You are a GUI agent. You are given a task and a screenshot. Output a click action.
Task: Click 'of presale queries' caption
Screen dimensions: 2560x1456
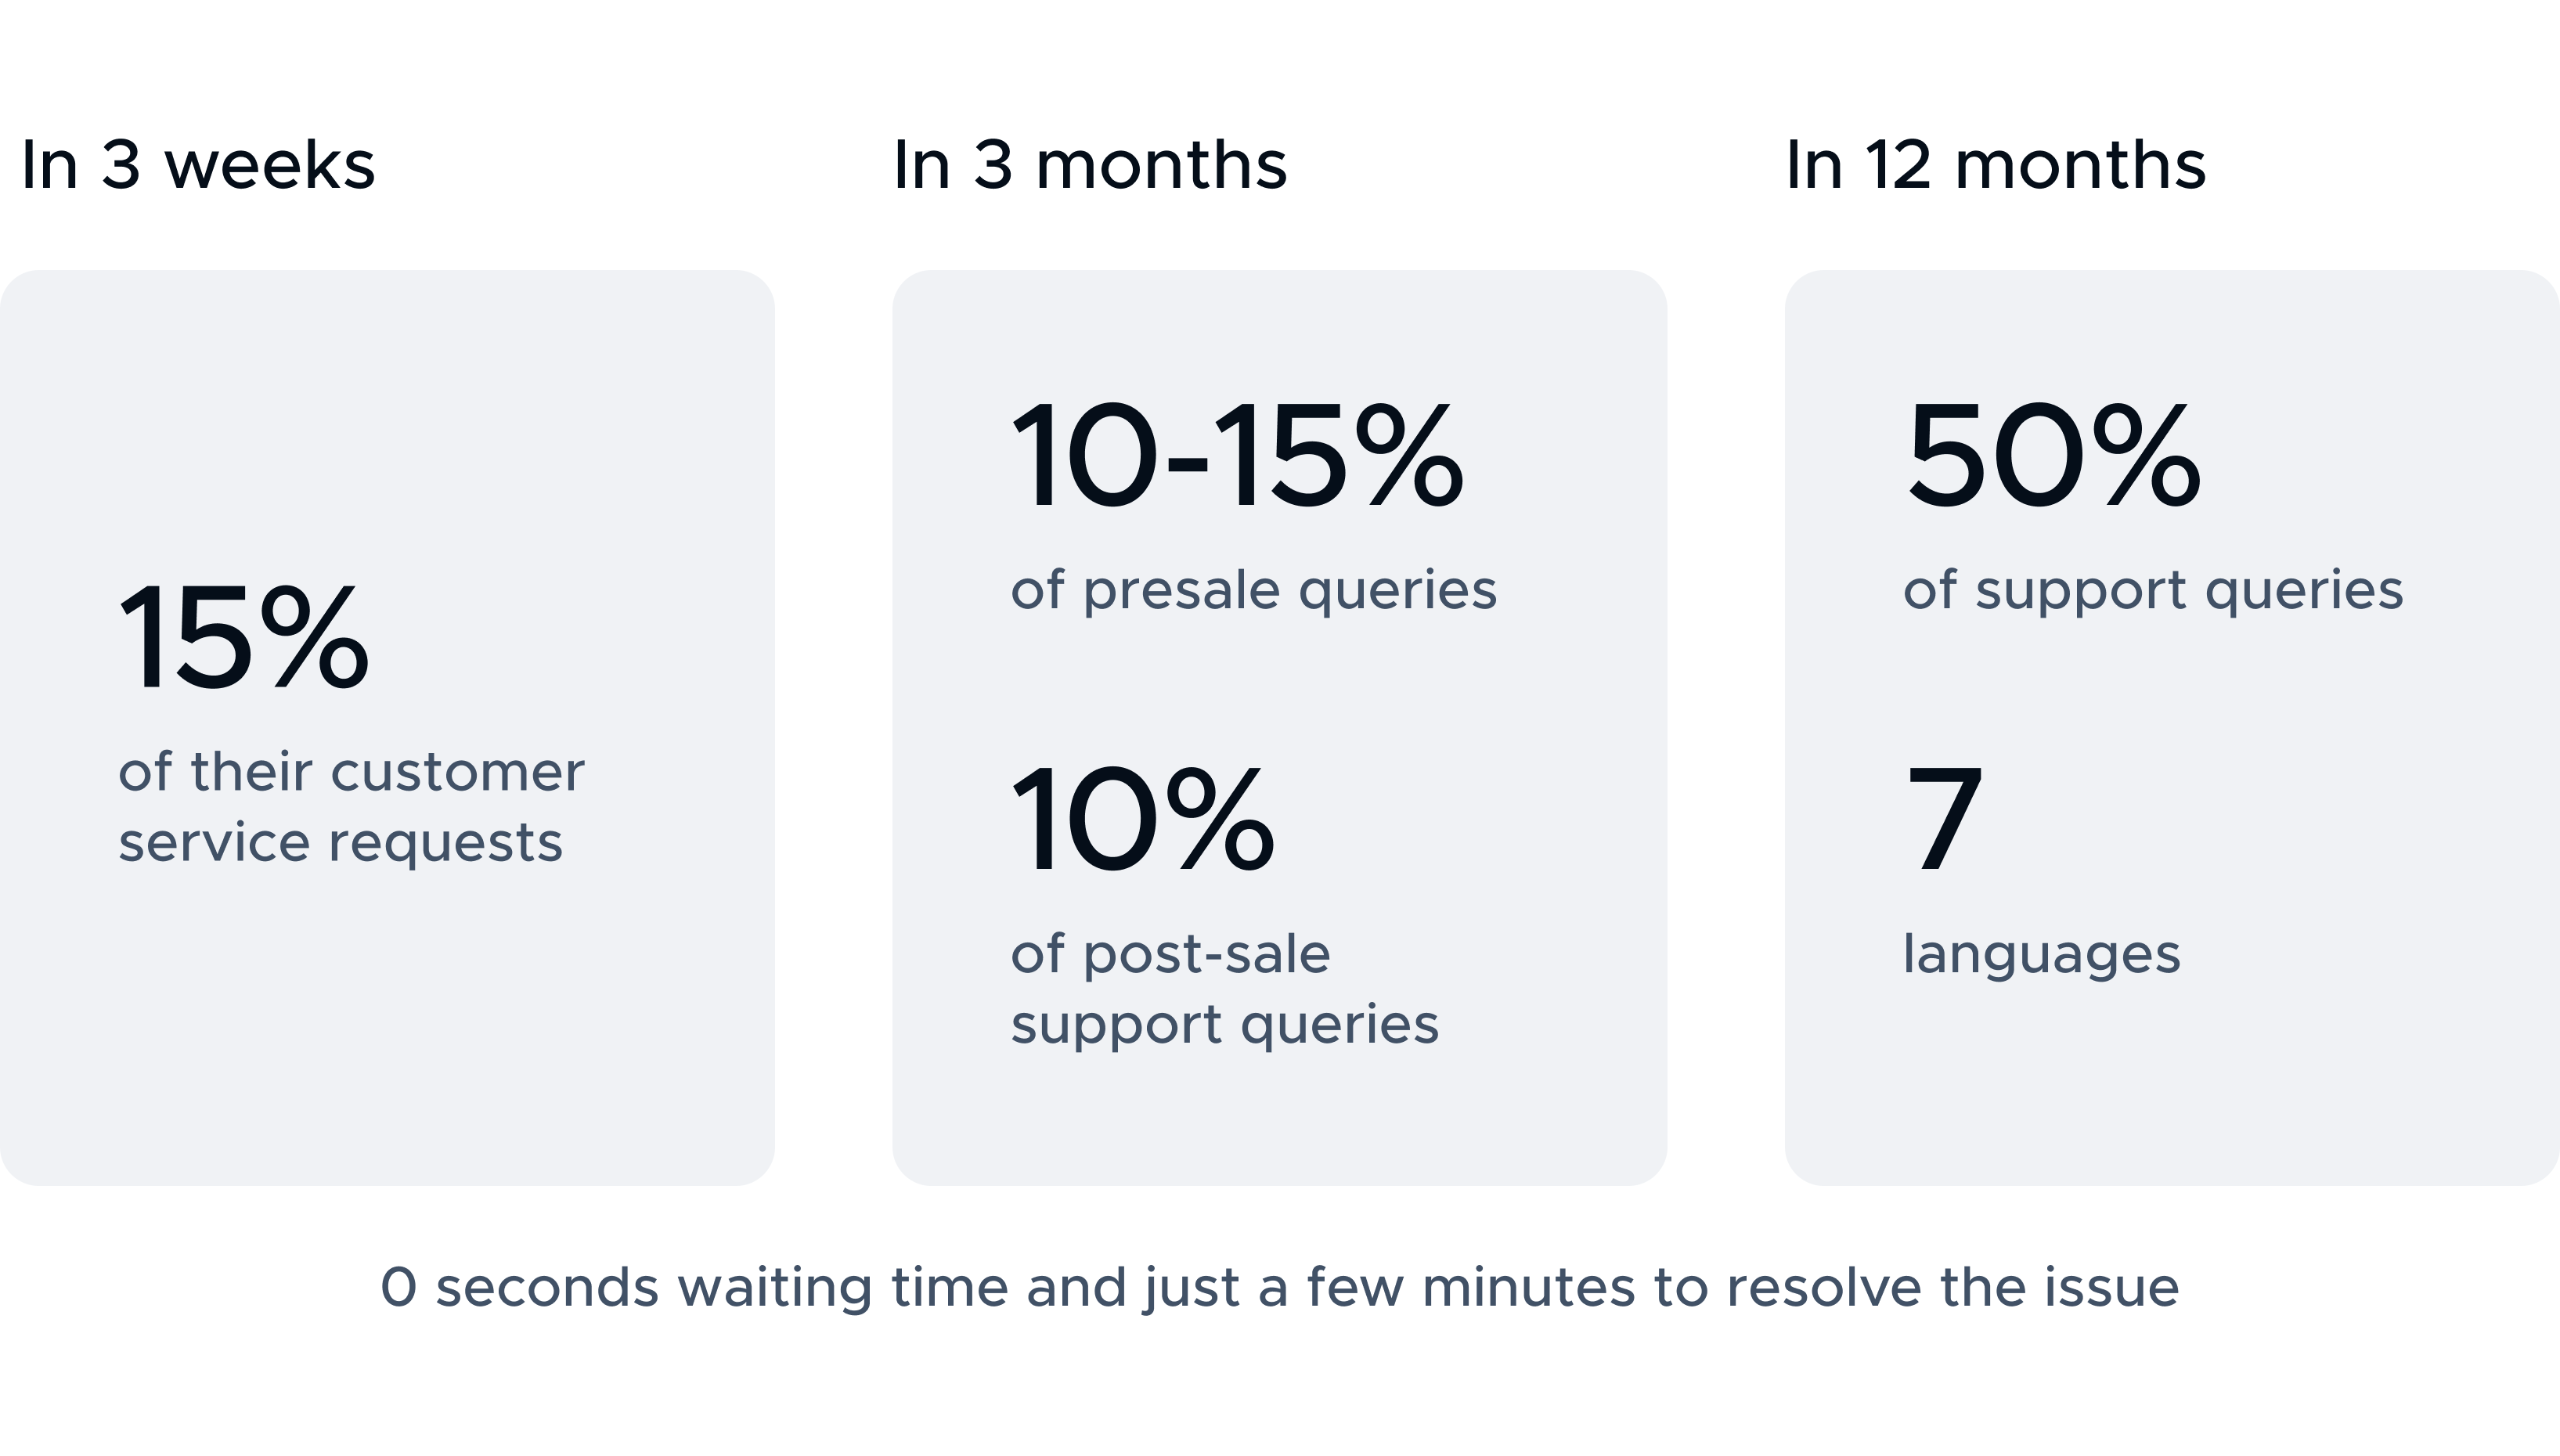click(x=1254, y=590)
